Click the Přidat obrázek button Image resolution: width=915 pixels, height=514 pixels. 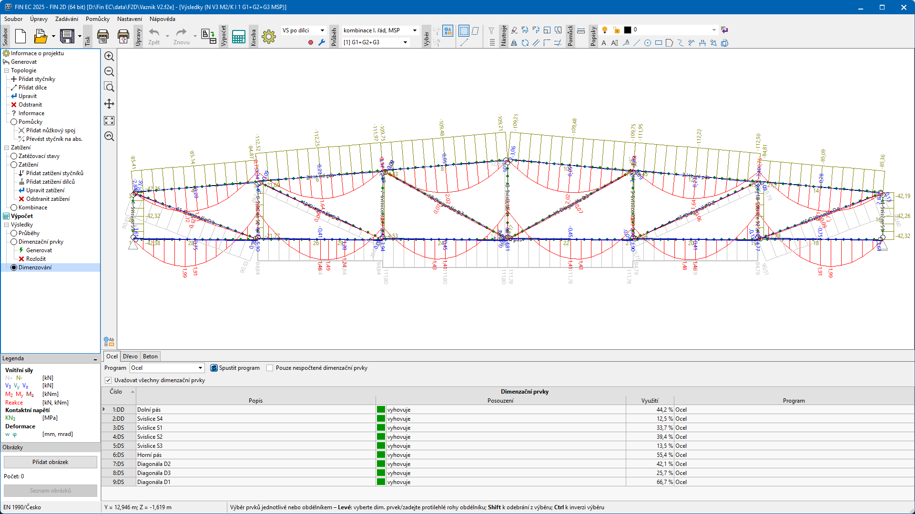[51, 462]
